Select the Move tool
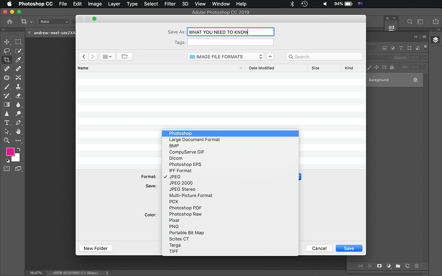 tap(7, 42)
